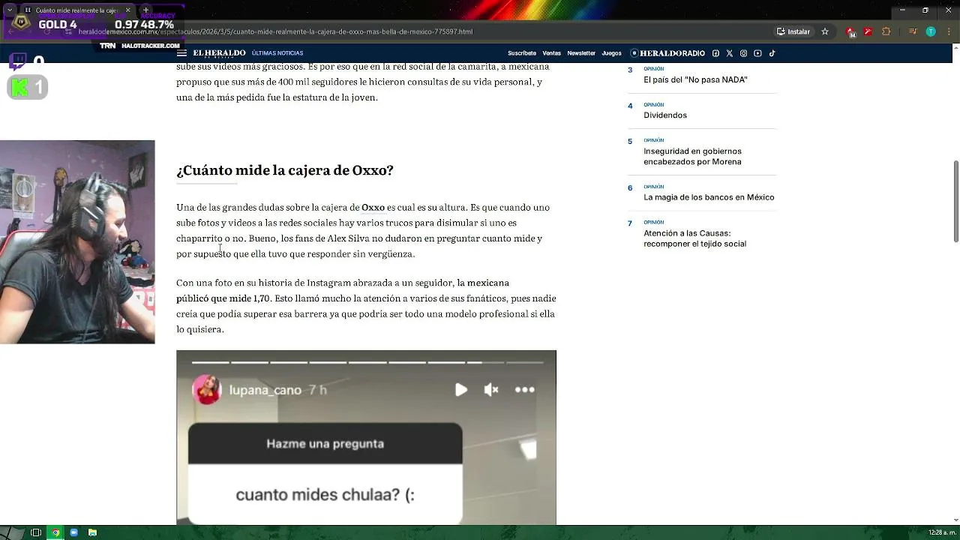This screenshot has height=540, width=960.
Task: Open lupana_cano profile avatar in story
Action: click(x=207, y=390)
